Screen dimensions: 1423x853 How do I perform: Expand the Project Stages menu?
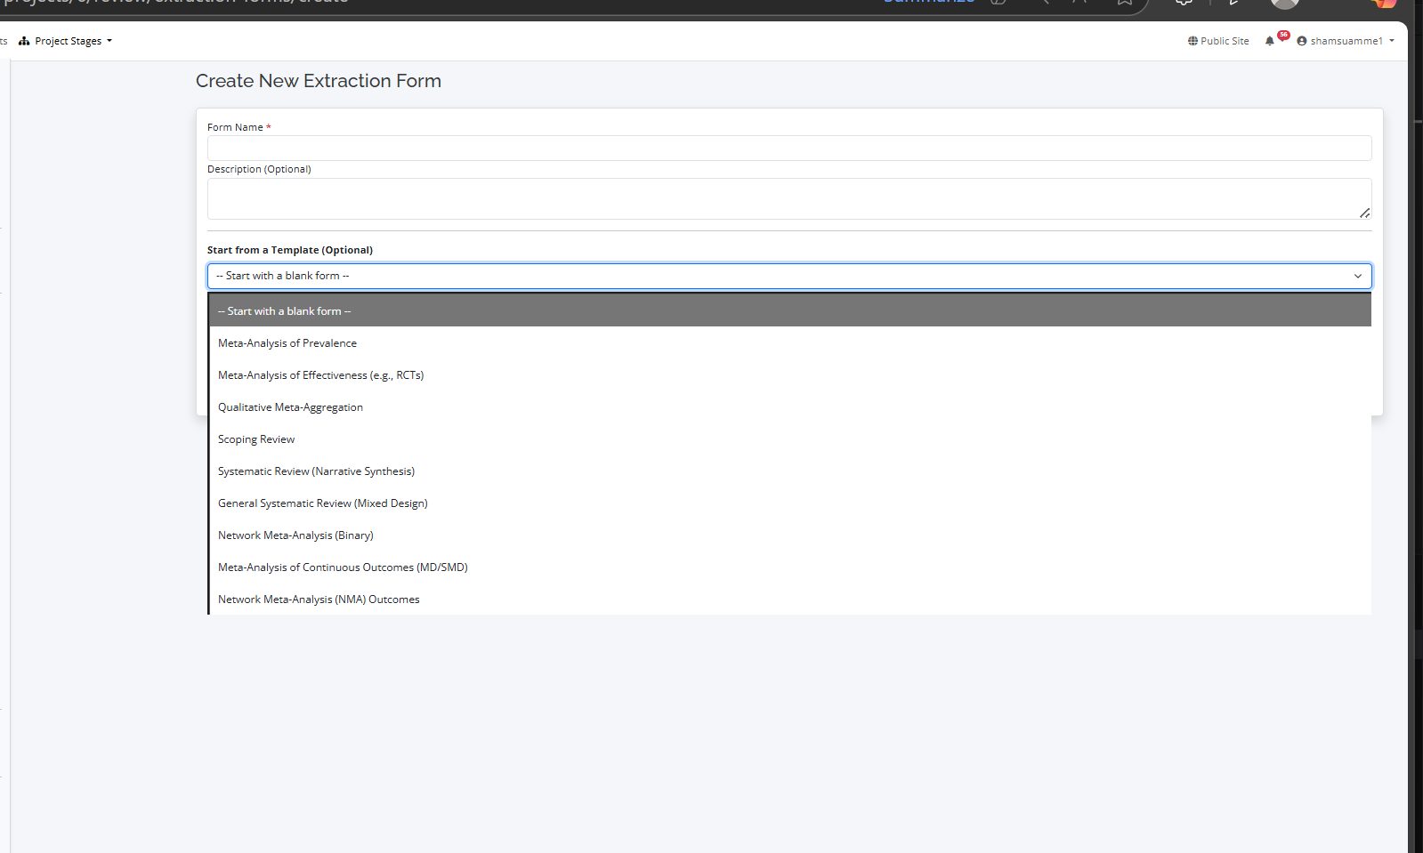[67, 41]
